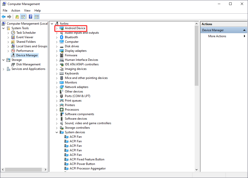The height and width of the screenshot is (178, 248).
Task: Select the IDE ATA/ATAPI controllers category
Action: click(81, 64)
